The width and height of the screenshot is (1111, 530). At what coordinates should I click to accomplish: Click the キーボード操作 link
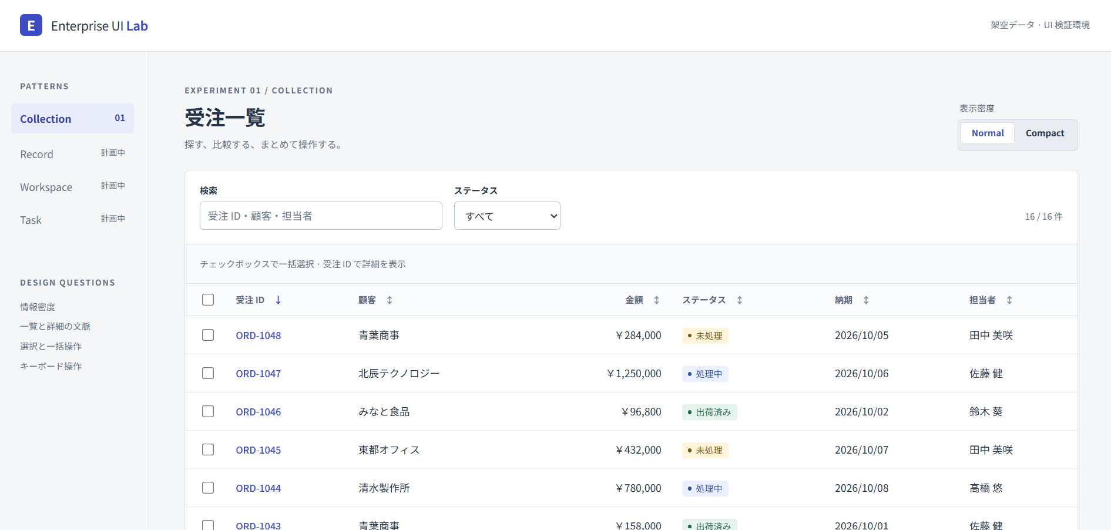pos(51,366)
